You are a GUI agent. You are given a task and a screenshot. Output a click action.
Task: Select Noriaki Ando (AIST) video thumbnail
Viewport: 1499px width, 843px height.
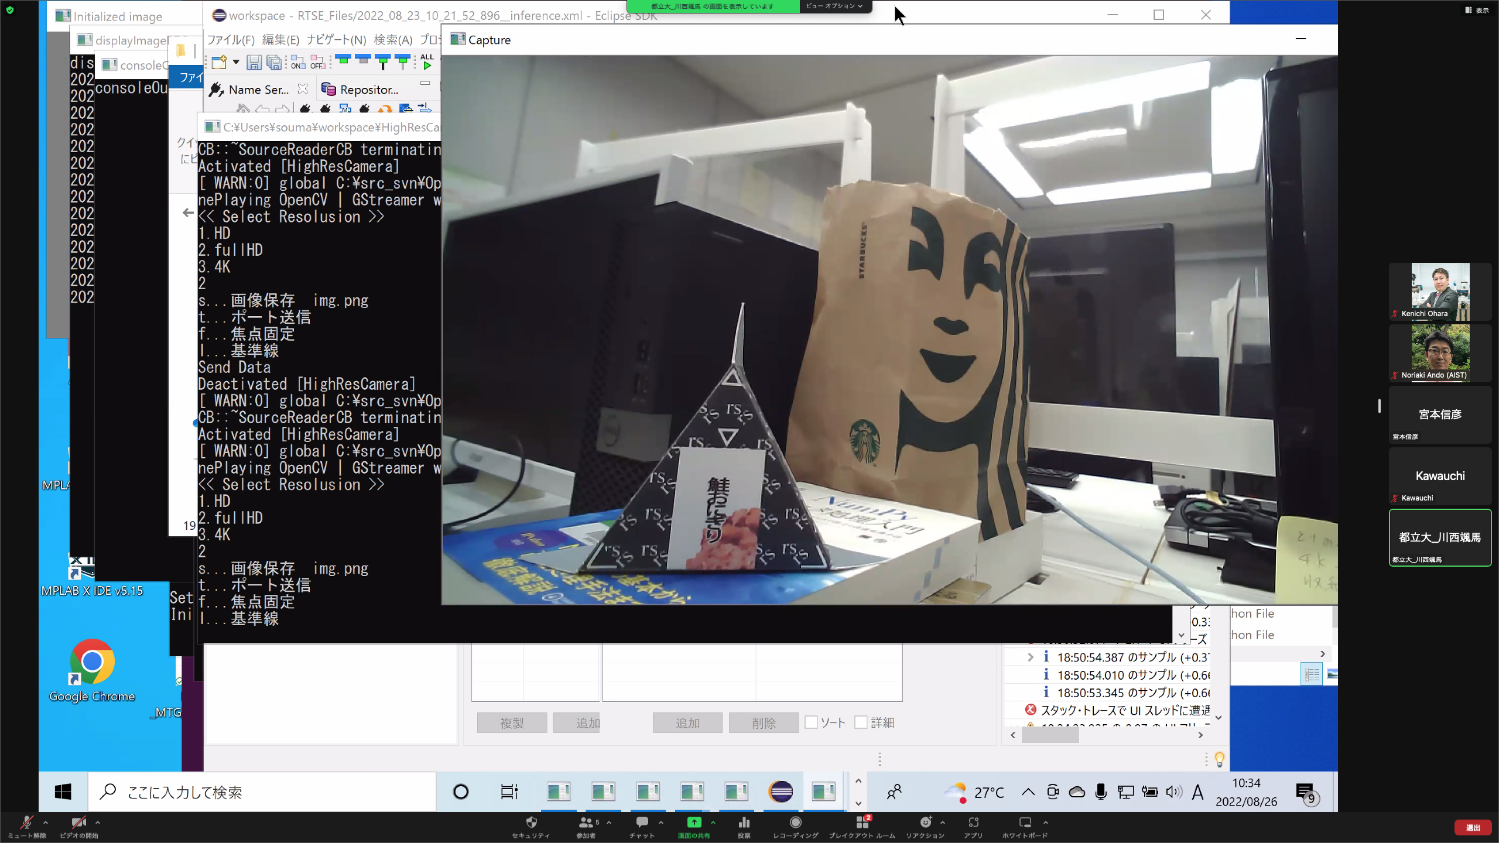click(1440, 352)
